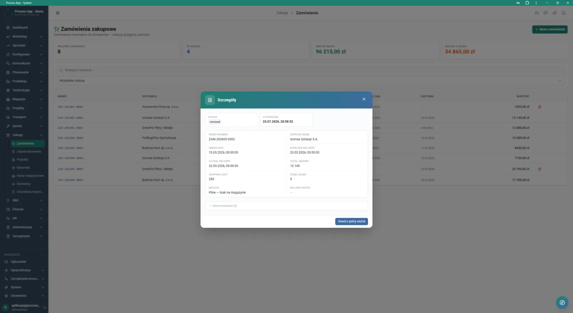Collapse the NARZĘDZIA section header
The height and width of the screenshot is (313, 573).
pyautogui.click(x=24, y=255)
